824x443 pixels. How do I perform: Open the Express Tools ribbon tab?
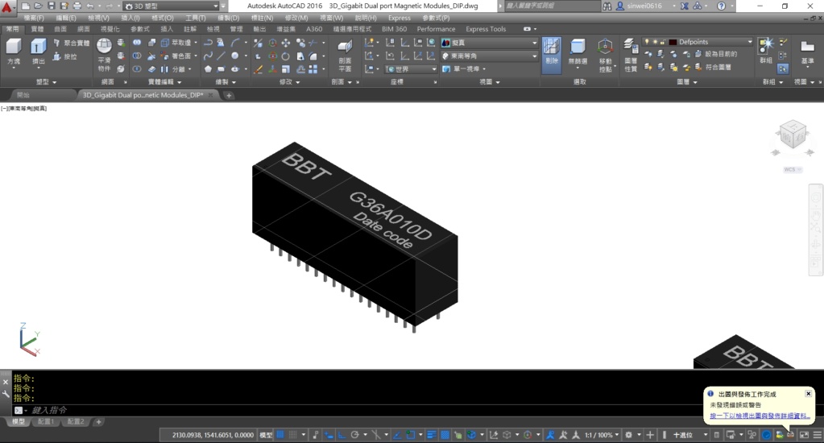pos(486,29)
